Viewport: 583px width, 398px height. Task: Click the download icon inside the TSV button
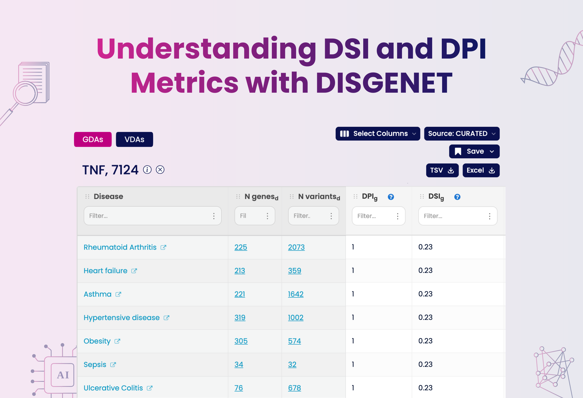(451, 170)
